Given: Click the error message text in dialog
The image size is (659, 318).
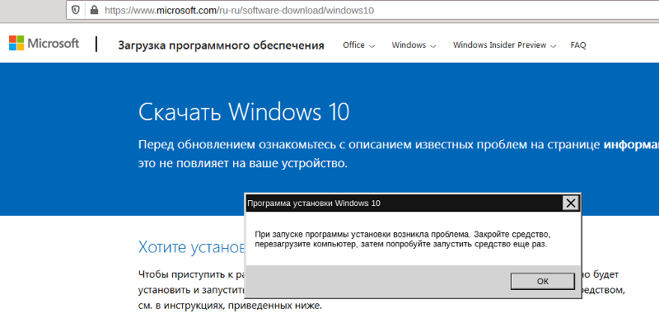Looking at the screenshot, I should click(x=403, y=239).
